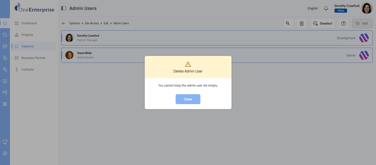The width and height of the screenshot is (376, 165).
Task: Open the help question mark icon
Action: (343, 23)
